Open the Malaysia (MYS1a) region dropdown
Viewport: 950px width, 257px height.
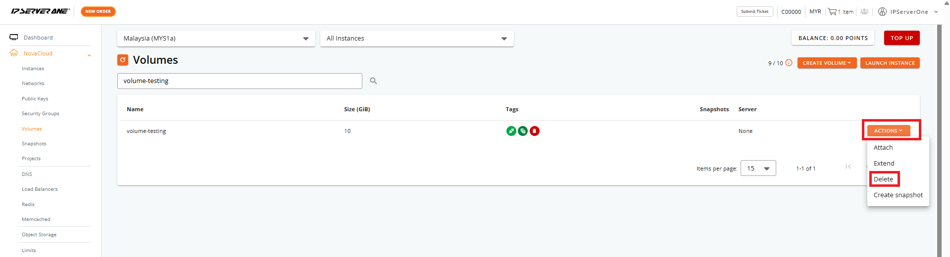pos(216,39)
